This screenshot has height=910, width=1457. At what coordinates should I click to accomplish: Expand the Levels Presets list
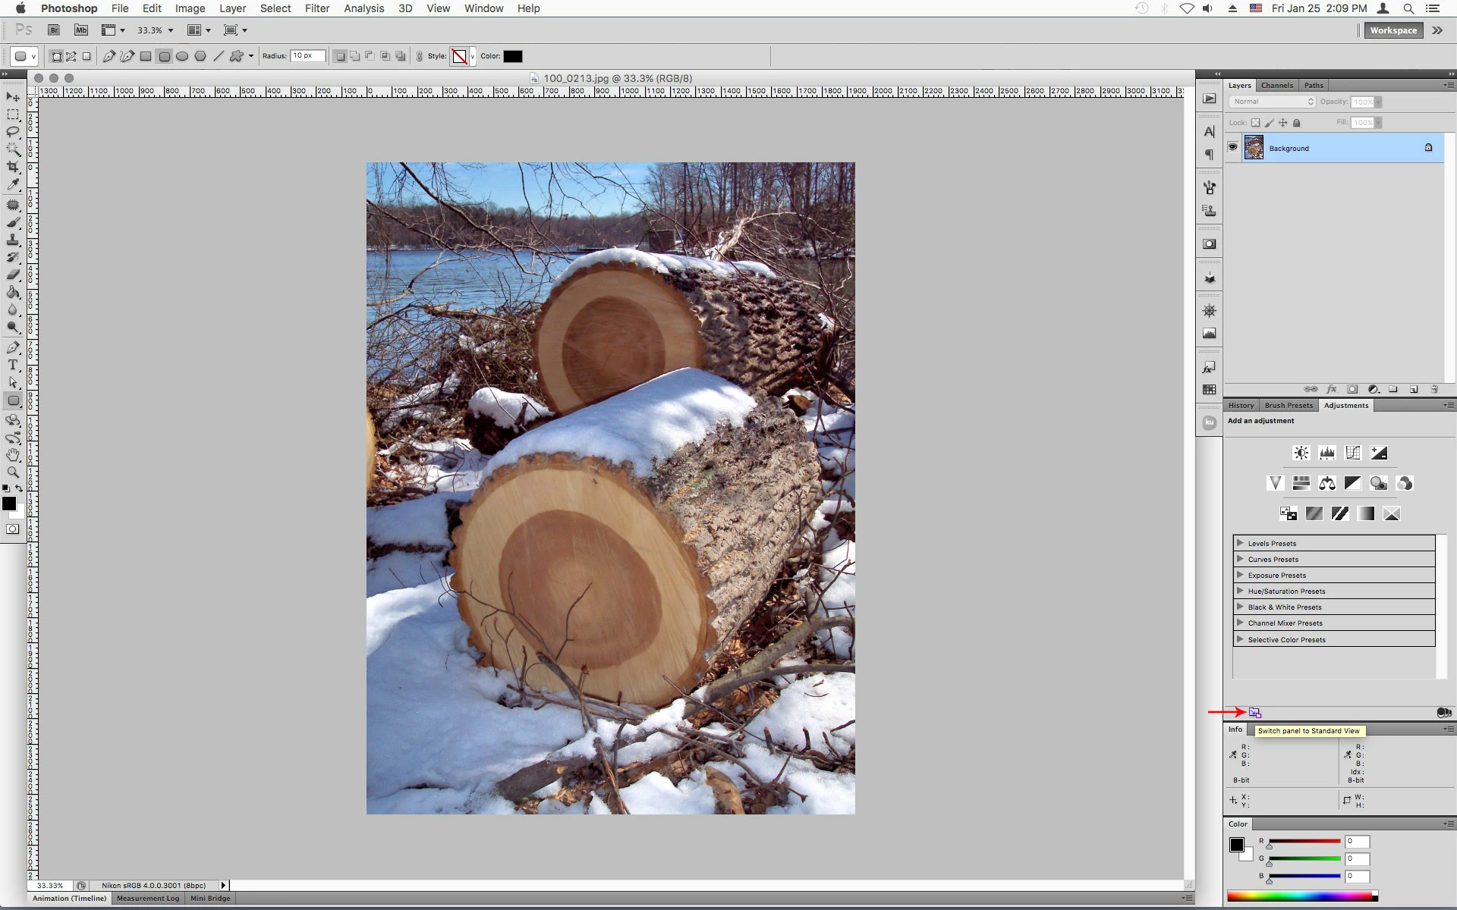[1240, 543]
